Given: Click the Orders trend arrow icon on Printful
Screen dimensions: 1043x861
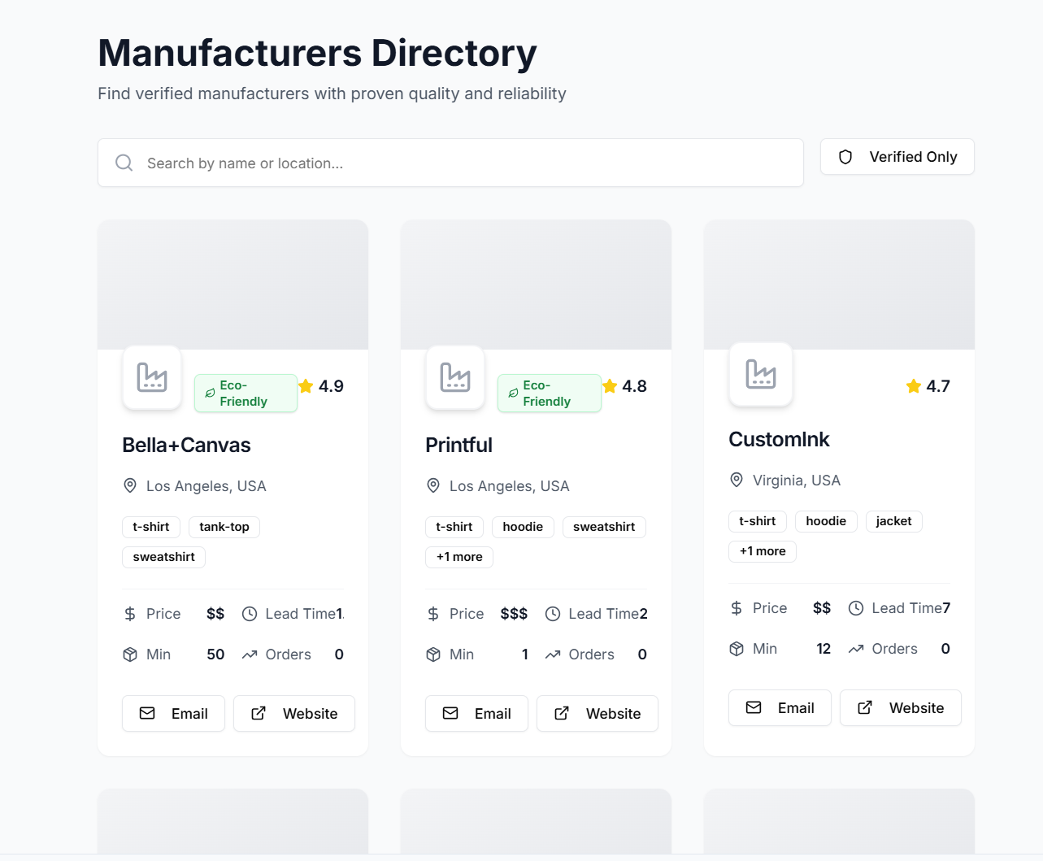Looking at the screenshot, I should point(554,654).
